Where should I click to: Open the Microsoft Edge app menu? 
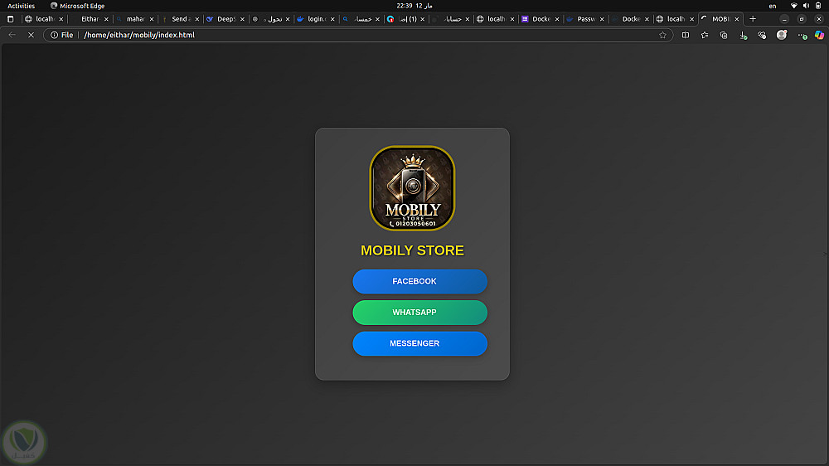point(77,6)
